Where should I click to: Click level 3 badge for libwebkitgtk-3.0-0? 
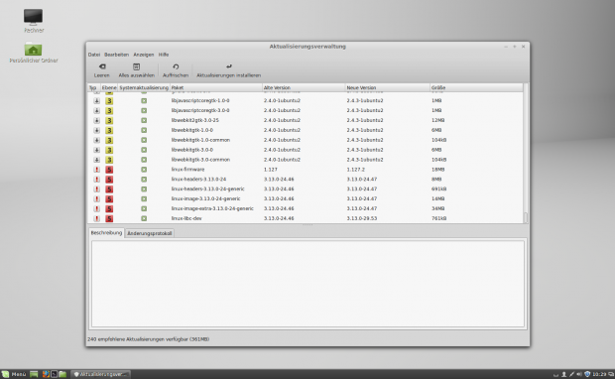[109, 150]
